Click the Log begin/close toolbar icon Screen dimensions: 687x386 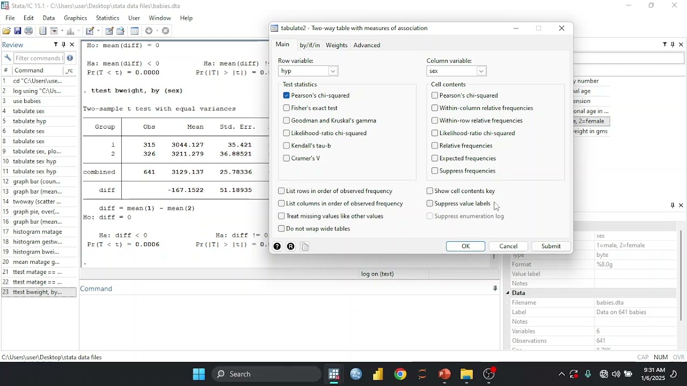click(x=42, y=31)
